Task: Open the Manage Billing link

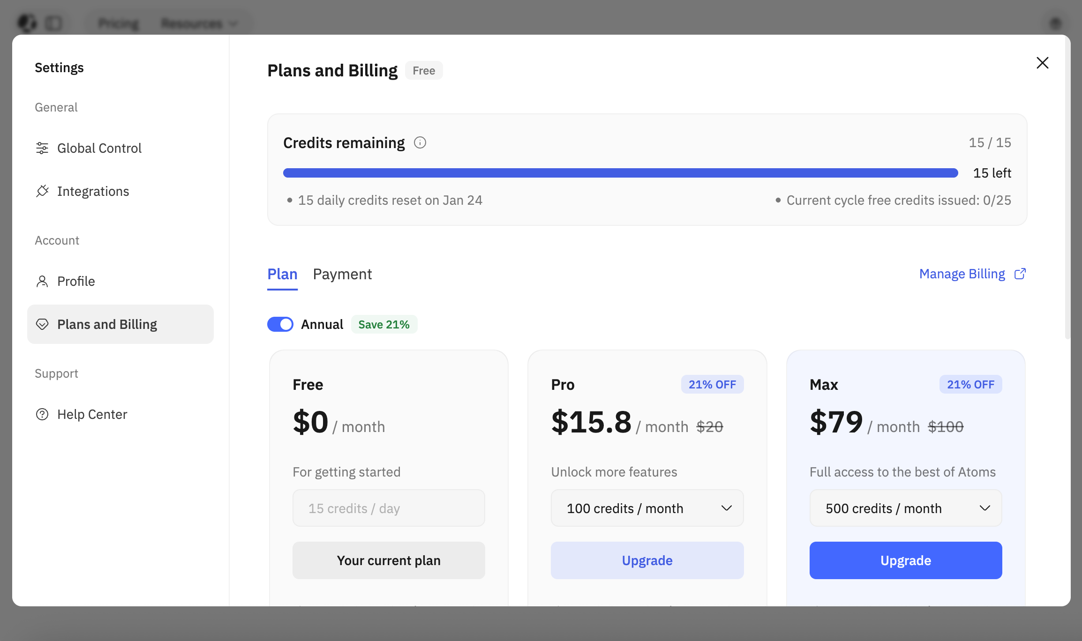Action: coord(962,274)
